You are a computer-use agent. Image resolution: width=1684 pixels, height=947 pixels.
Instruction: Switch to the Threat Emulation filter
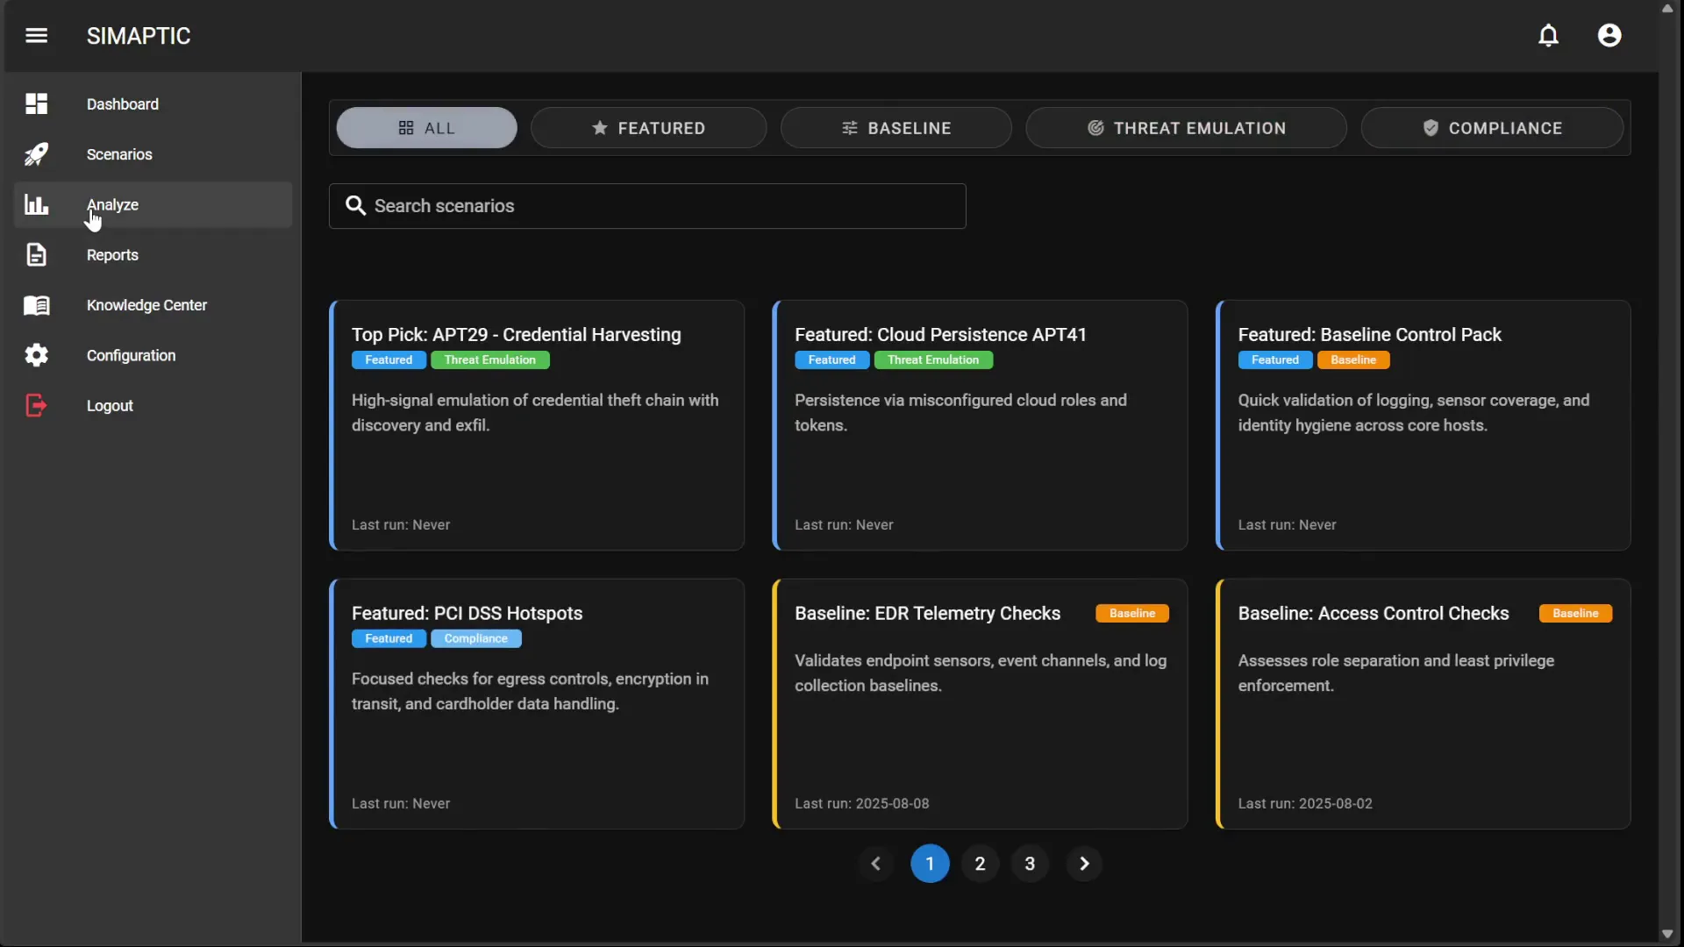coord(1186,128)
